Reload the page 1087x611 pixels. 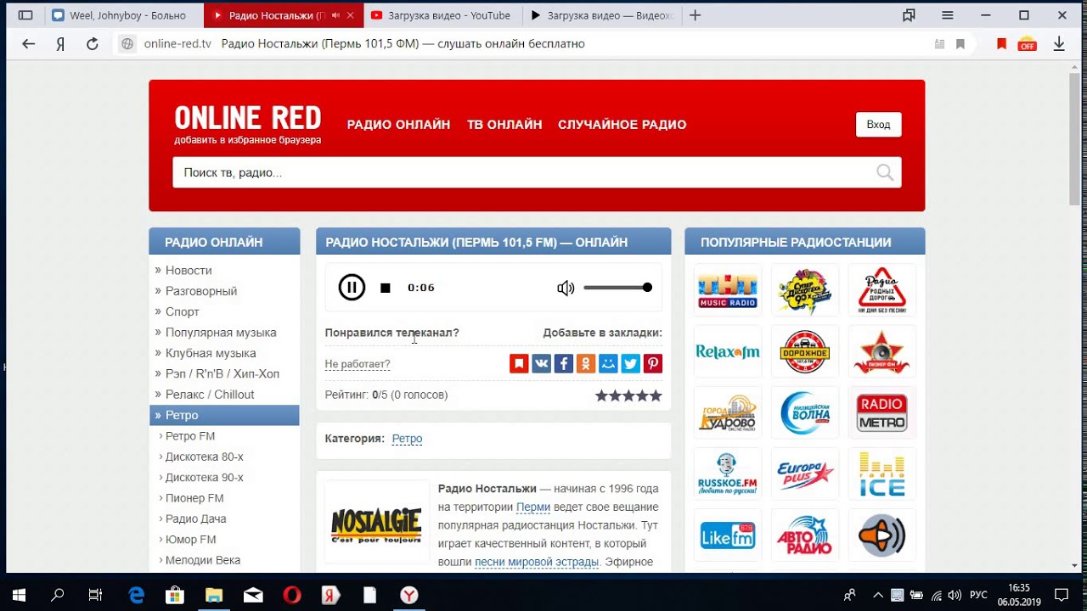[x=93, y=44]
